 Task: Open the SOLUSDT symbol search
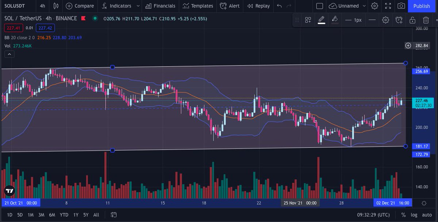(14, 6)
